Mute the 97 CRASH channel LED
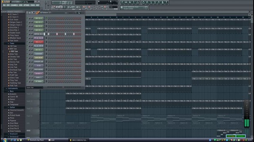Screen dimensions: 254x142 point(27,81)
